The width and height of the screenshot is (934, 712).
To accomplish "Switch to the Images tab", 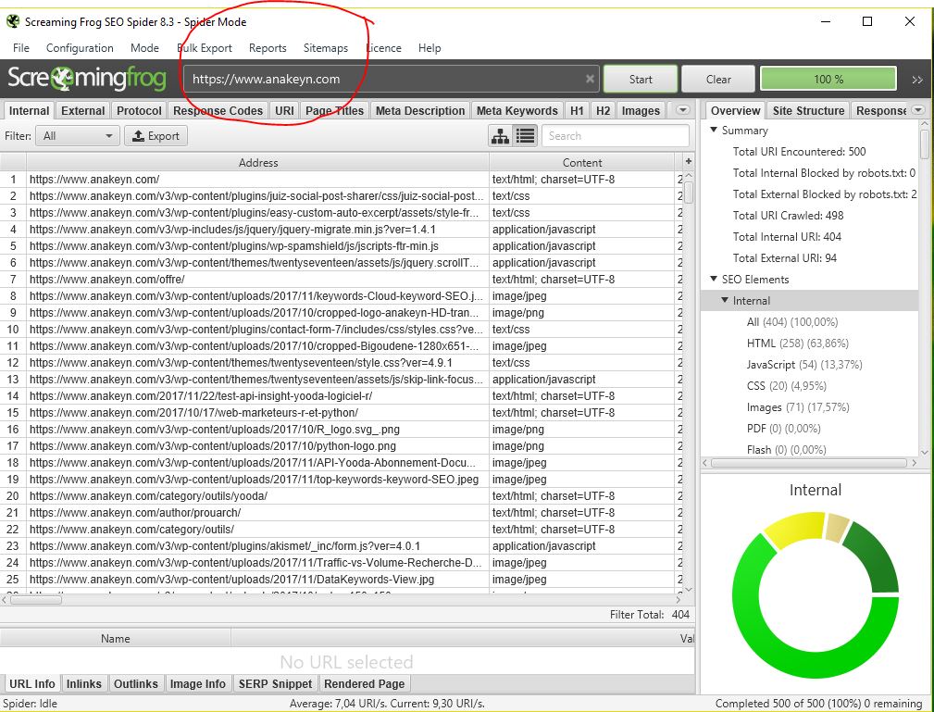I will 641,111.
